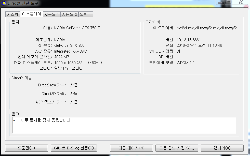
Task: Select driver model WDDM 1.1
Action: coord(186,63)
